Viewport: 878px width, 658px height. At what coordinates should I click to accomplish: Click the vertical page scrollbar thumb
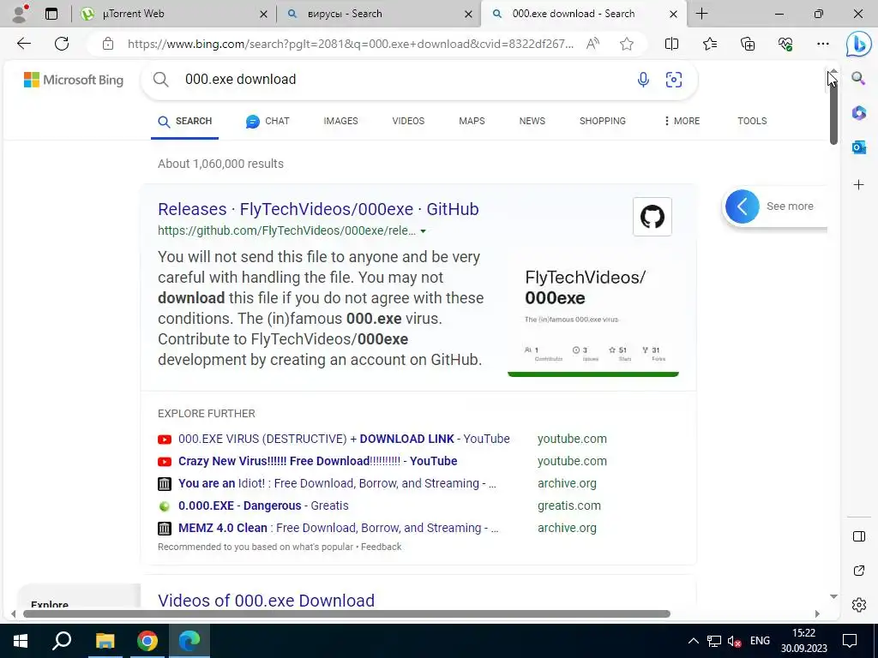point(833,112)
